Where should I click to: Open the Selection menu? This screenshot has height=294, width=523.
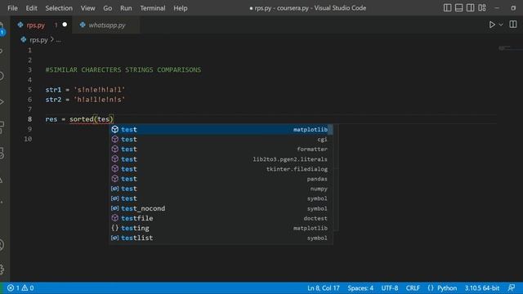tap(59, 8)
